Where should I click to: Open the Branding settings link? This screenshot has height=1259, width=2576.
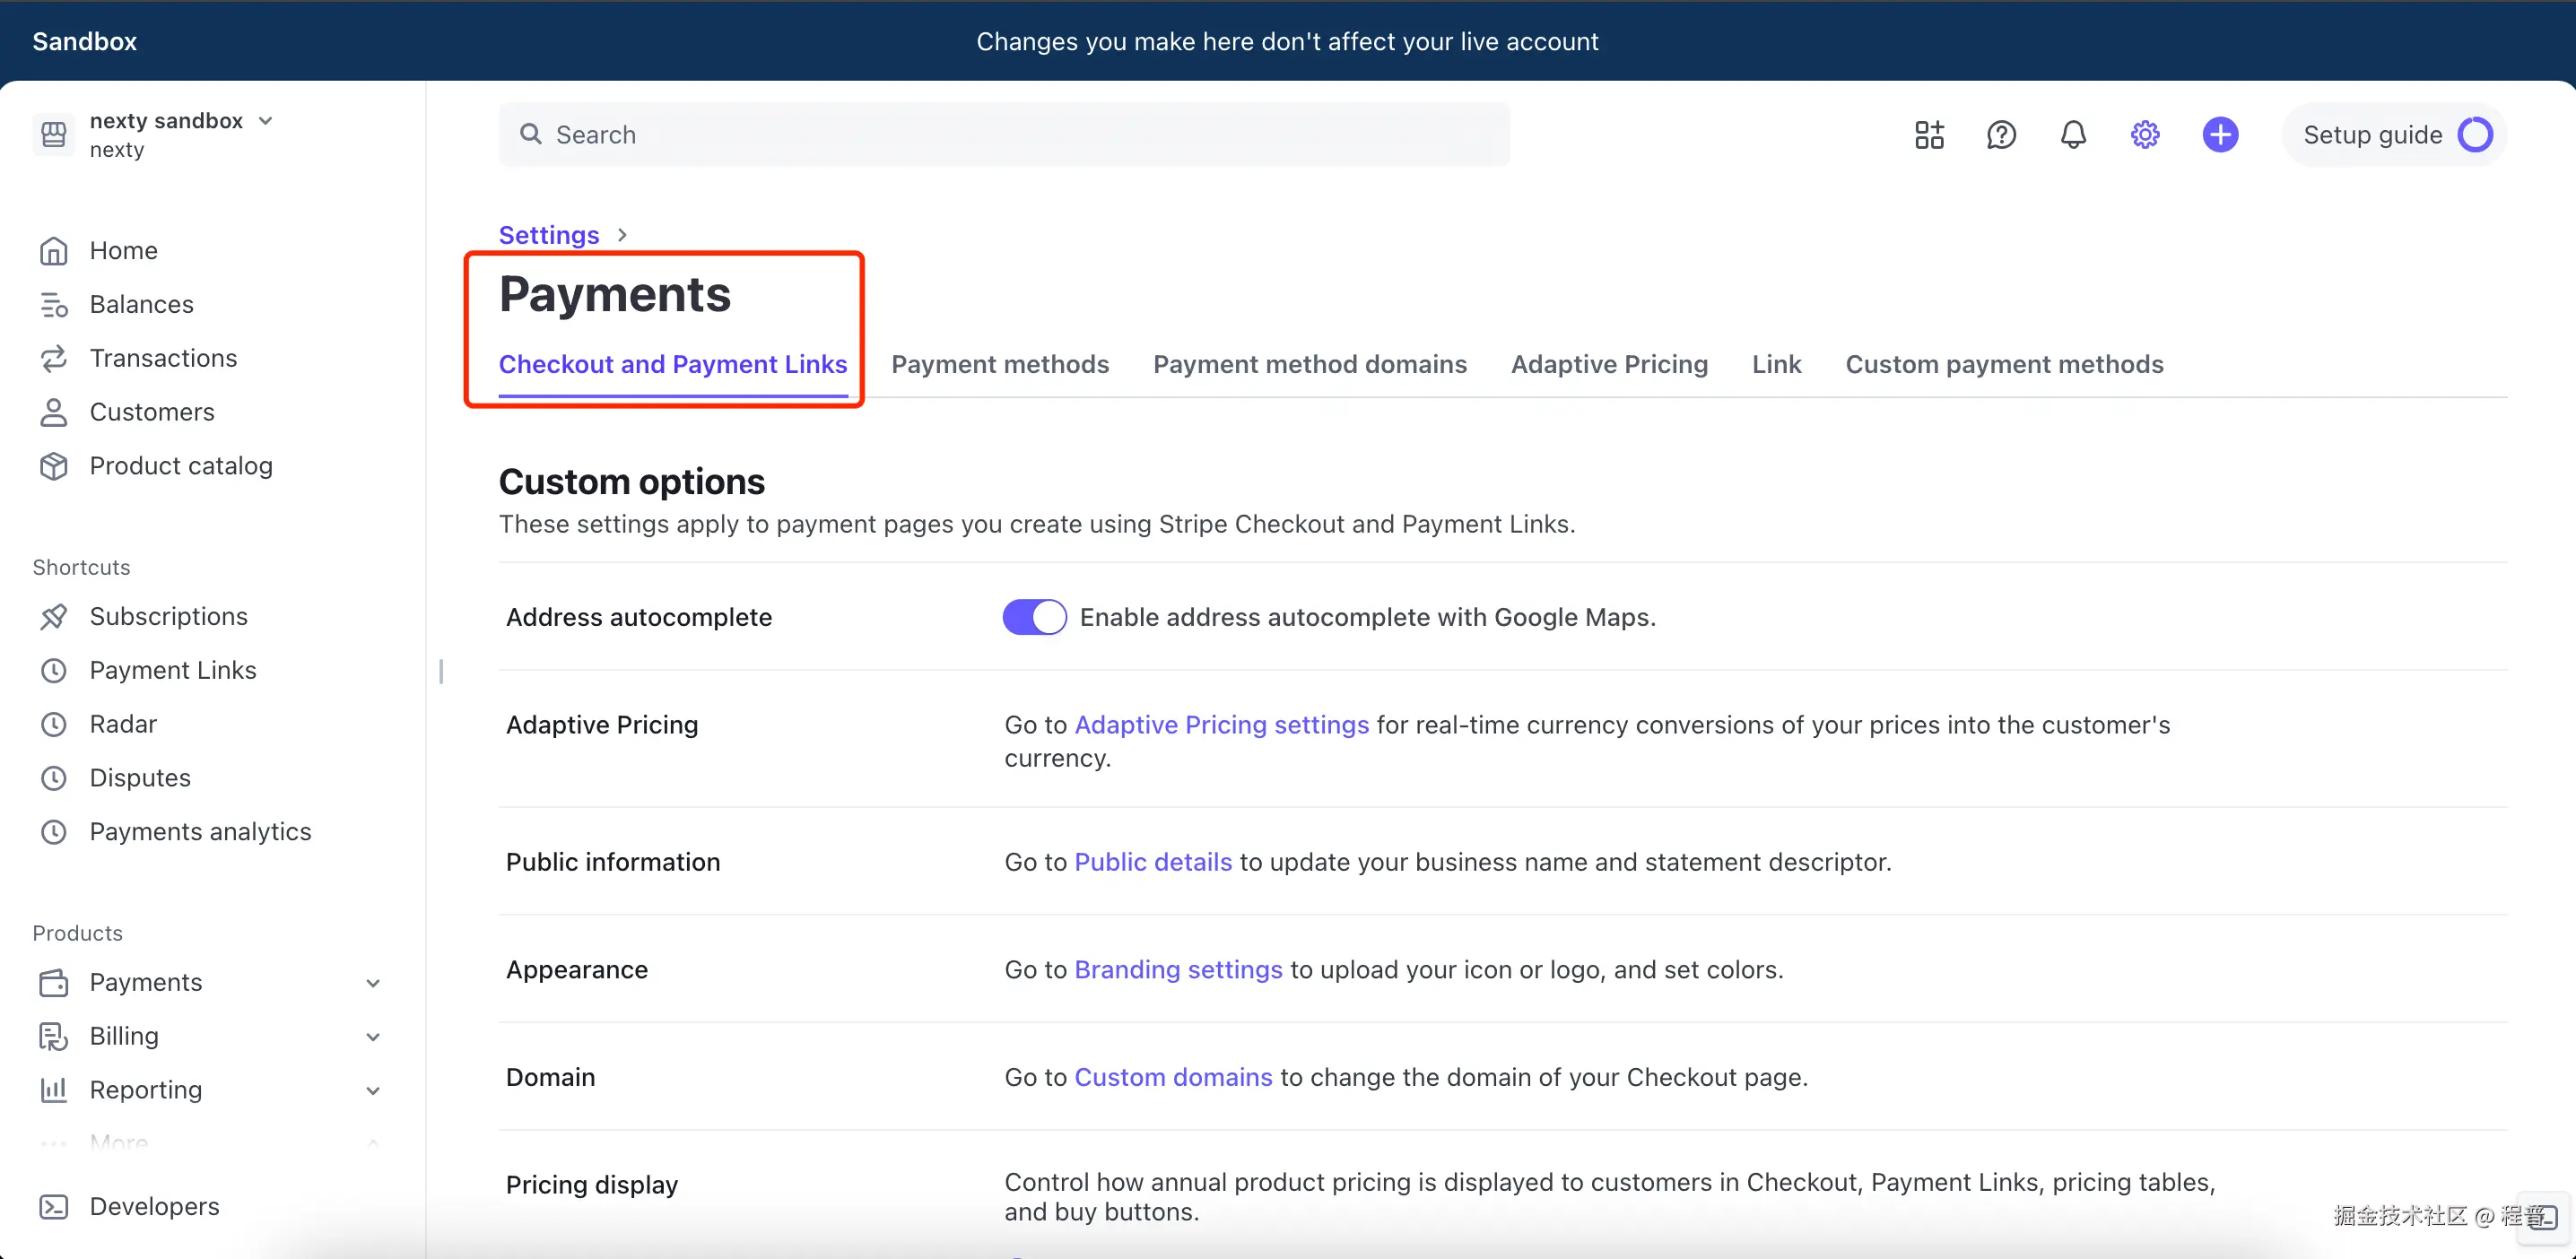1178,969
